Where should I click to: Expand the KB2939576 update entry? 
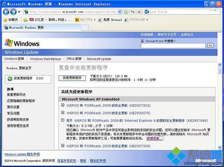pyautogui.click(x=63, y=113)
